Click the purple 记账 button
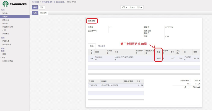Viewport: 212px width, 111px height. (x=35, y=13)
